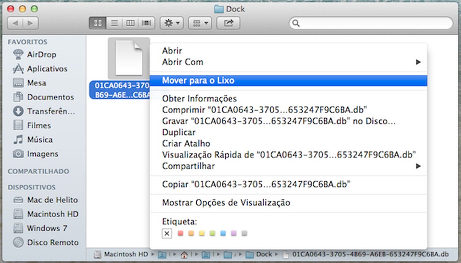Click Macintosh HD in the path bar
This screenshot has height=263, width=461.
click(121, 254)
